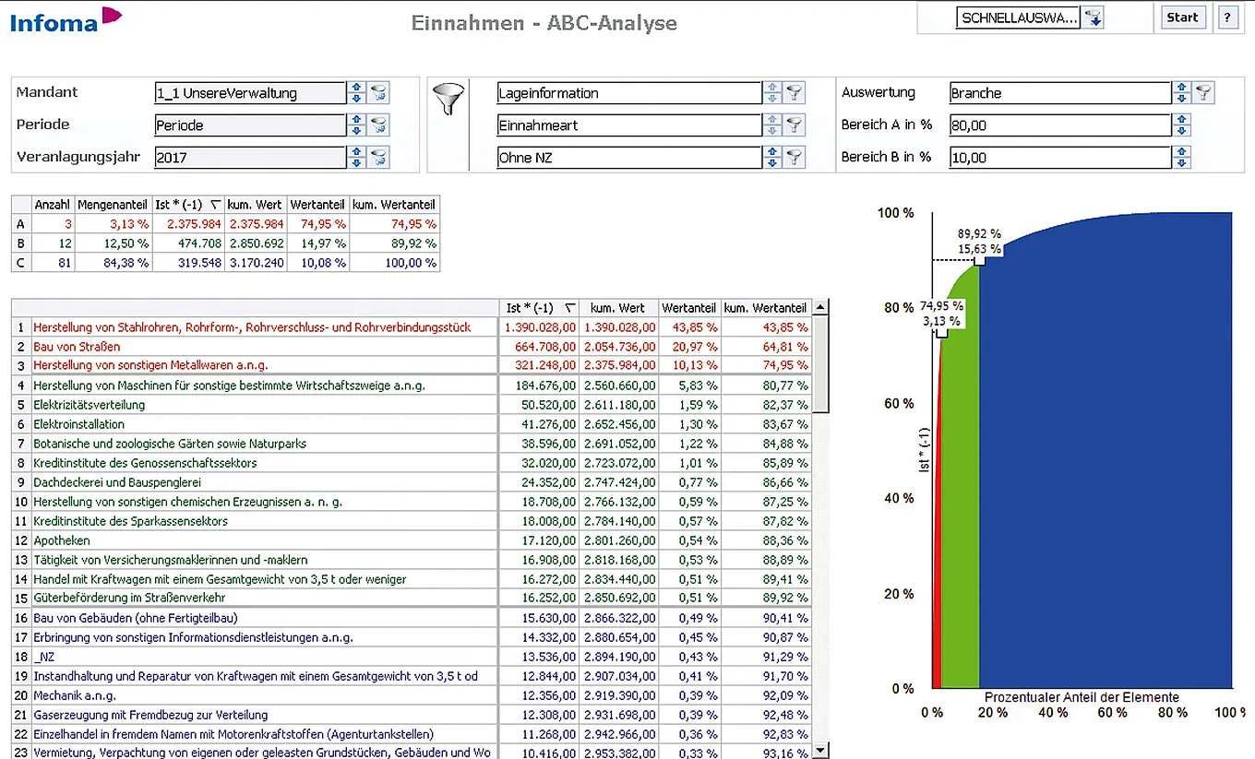Click the filter icon beside Auswertung Branche
The image size is (1255, 759).
tap(1203, 93)
